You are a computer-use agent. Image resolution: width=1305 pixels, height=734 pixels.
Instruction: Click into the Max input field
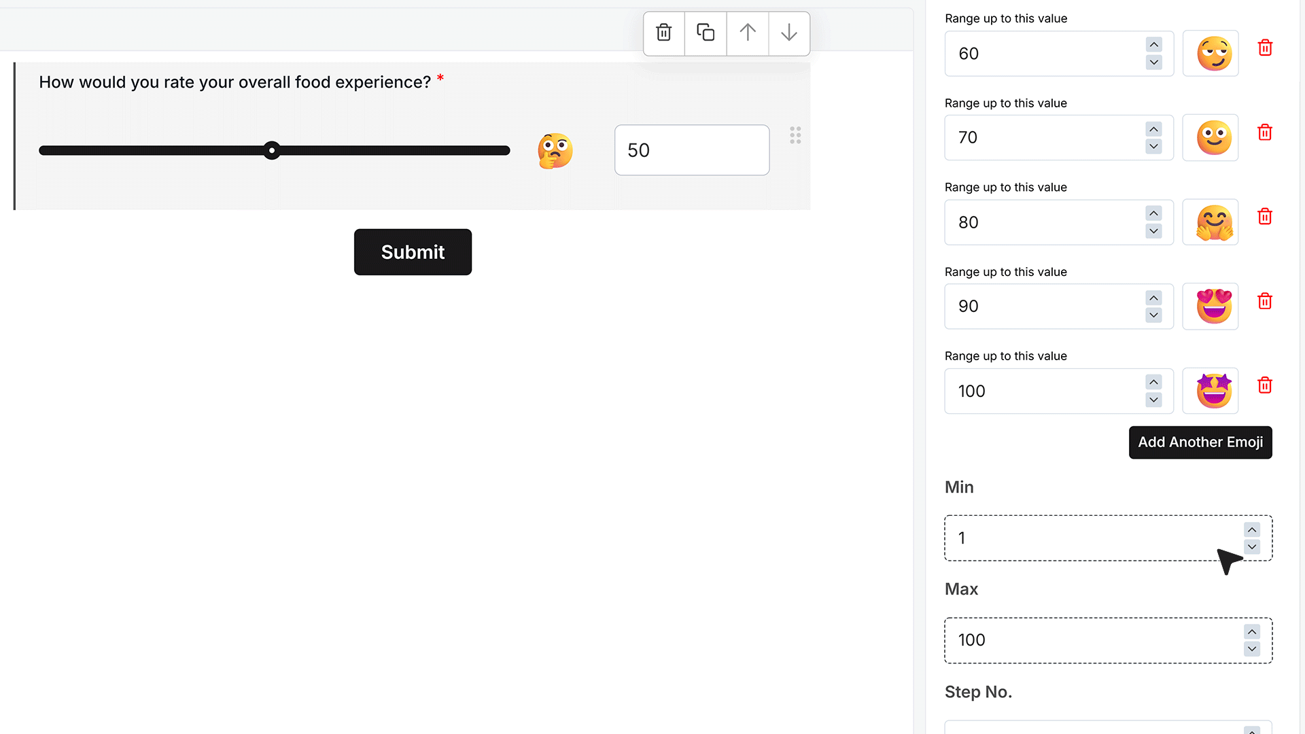pos(1108,640)
